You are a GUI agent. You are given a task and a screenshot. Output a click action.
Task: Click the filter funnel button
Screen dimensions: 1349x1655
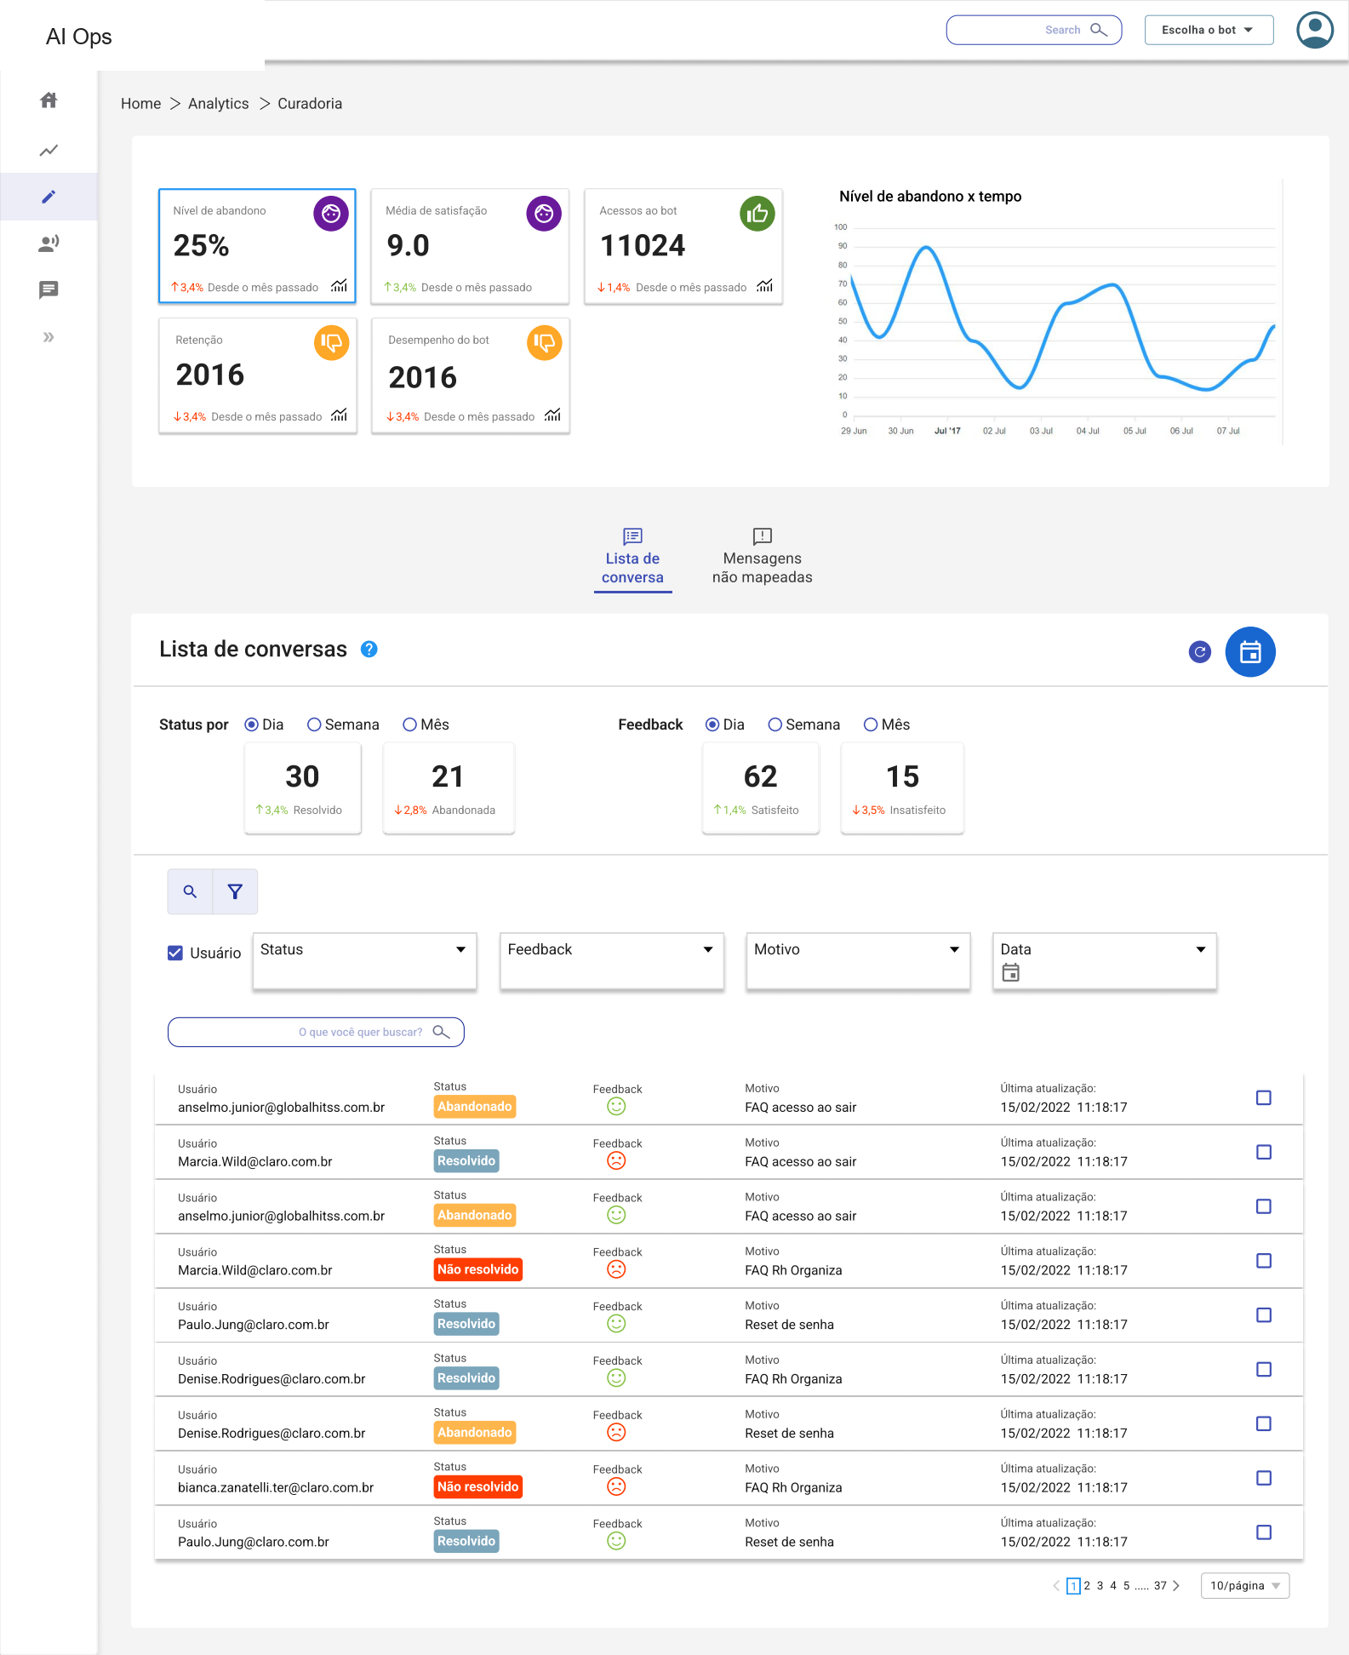click(x=235, y=891)
